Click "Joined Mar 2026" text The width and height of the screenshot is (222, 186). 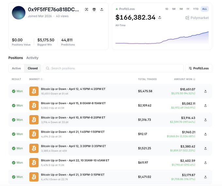point(40,16)
